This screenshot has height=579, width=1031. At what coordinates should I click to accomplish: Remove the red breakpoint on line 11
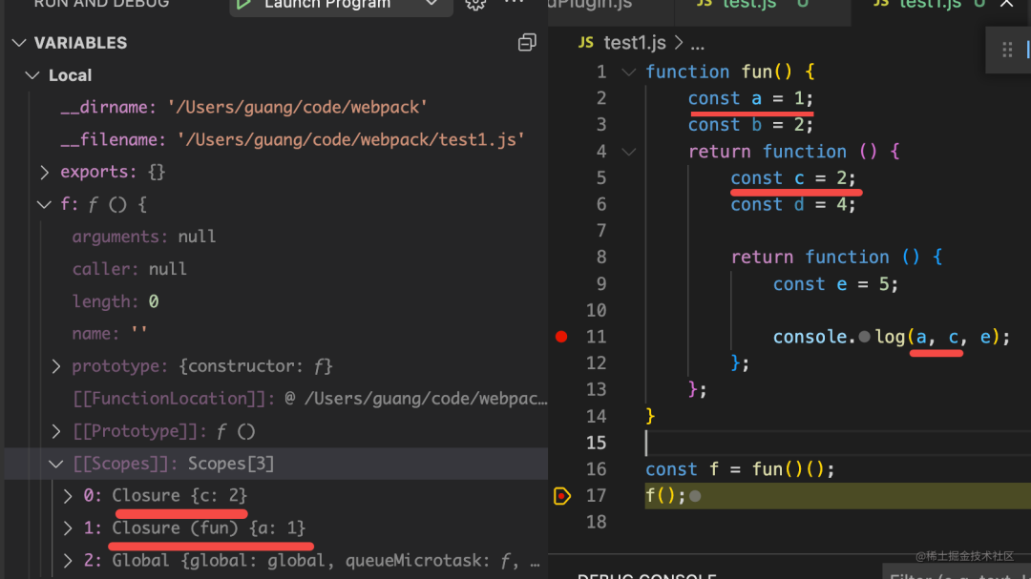561,337
